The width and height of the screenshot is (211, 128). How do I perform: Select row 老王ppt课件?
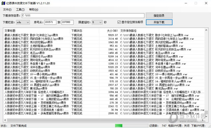tap(104, 53)
